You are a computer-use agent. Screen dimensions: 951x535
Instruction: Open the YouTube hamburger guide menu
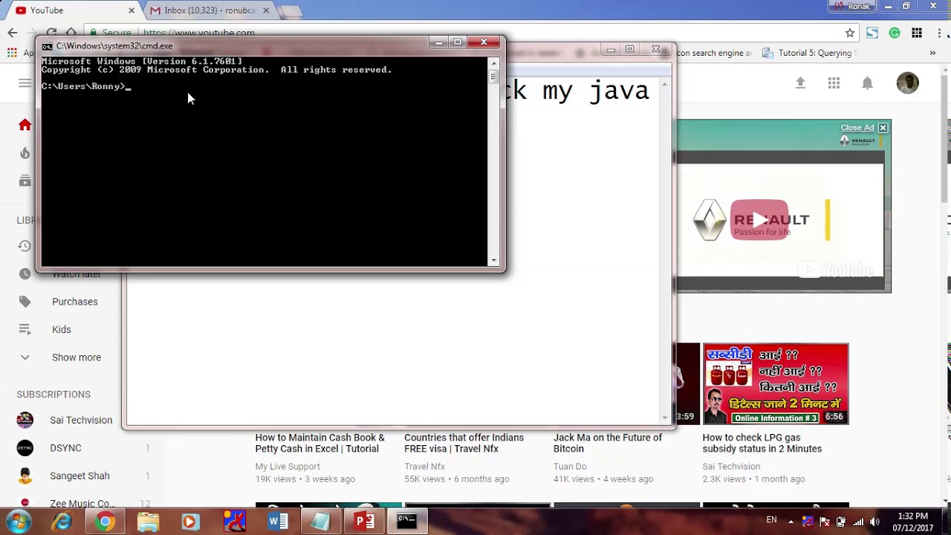tap(25, 83)
